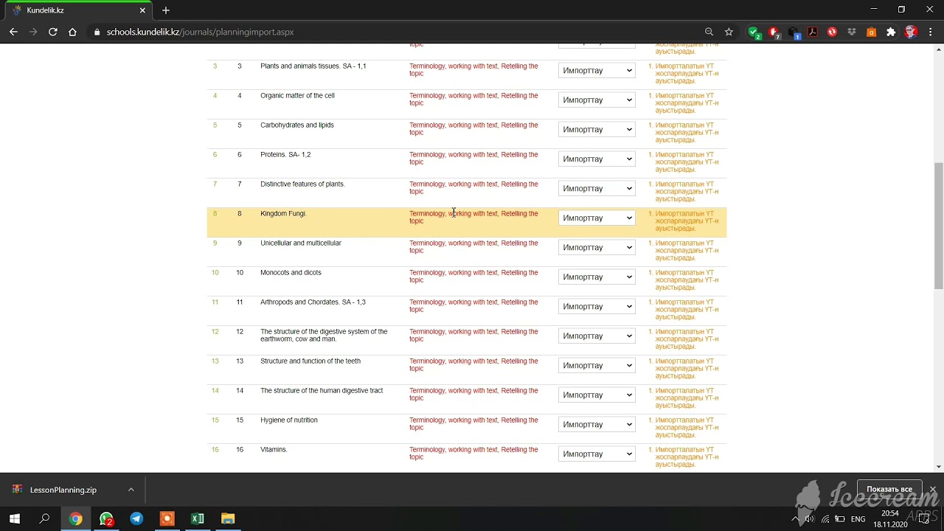The height and width of the screenshot is (531, 944).
Task: Open the Extensions puzzle menu
Action: pos(891,32)
